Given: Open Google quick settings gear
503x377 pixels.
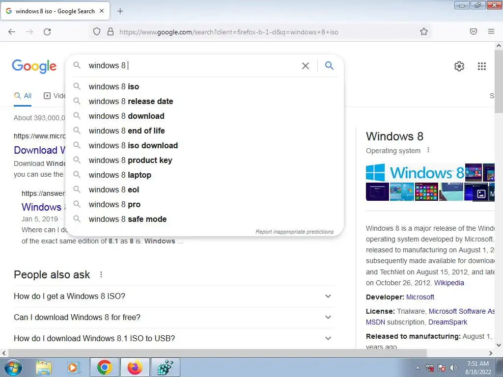Looking at the screenshot, I should coord(459,66).
